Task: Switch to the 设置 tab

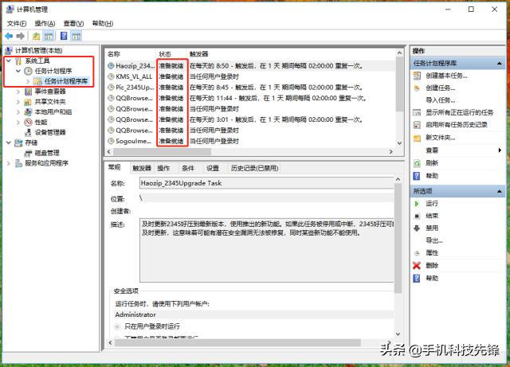Action: [x=213, y=168]
